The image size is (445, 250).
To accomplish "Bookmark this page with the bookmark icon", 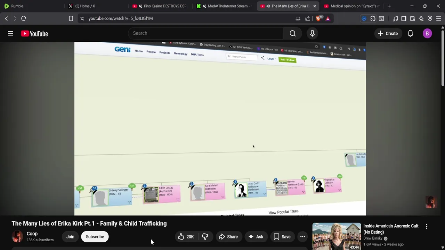I will click(71, 18).
